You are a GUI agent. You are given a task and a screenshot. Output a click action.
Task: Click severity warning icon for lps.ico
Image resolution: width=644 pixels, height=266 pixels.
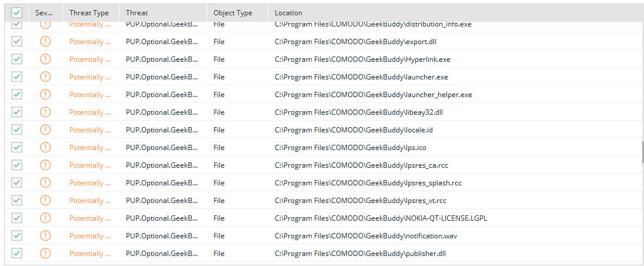(46, 148)
